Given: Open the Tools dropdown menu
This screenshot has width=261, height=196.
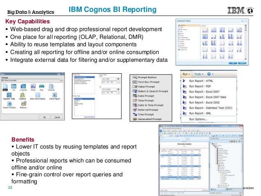Looking at the screenshot, I should tap(199, 74).
